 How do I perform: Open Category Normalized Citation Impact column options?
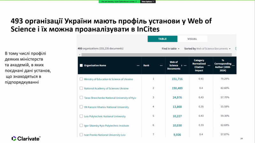click(x=209, y=65)
